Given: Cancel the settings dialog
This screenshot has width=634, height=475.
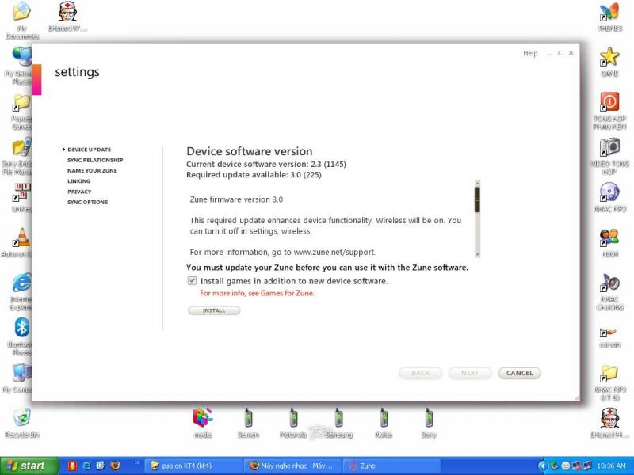Looking at the screenshot, I should (x=520, y=373).
